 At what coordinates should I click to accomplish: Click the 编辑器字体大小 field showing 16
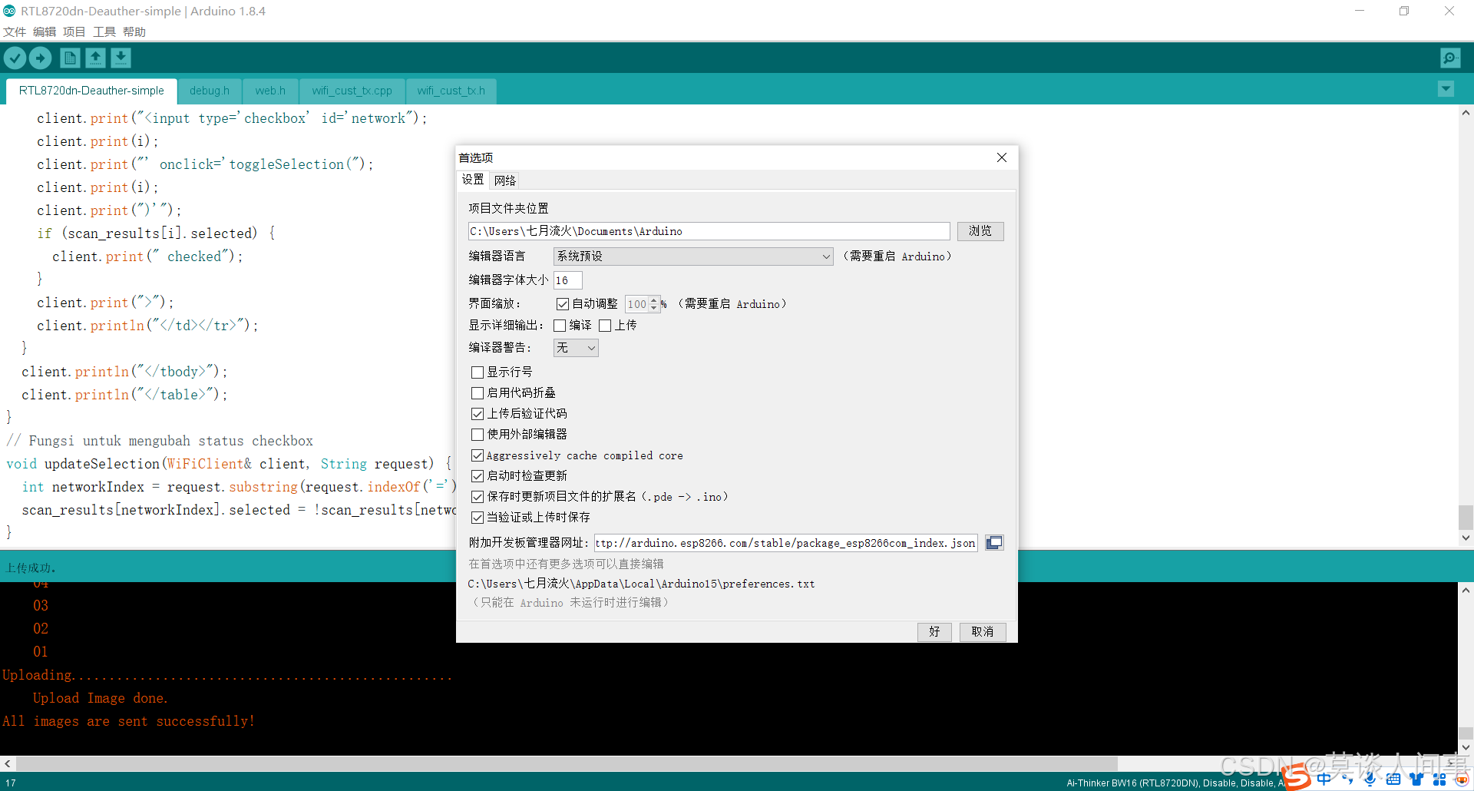568,280
